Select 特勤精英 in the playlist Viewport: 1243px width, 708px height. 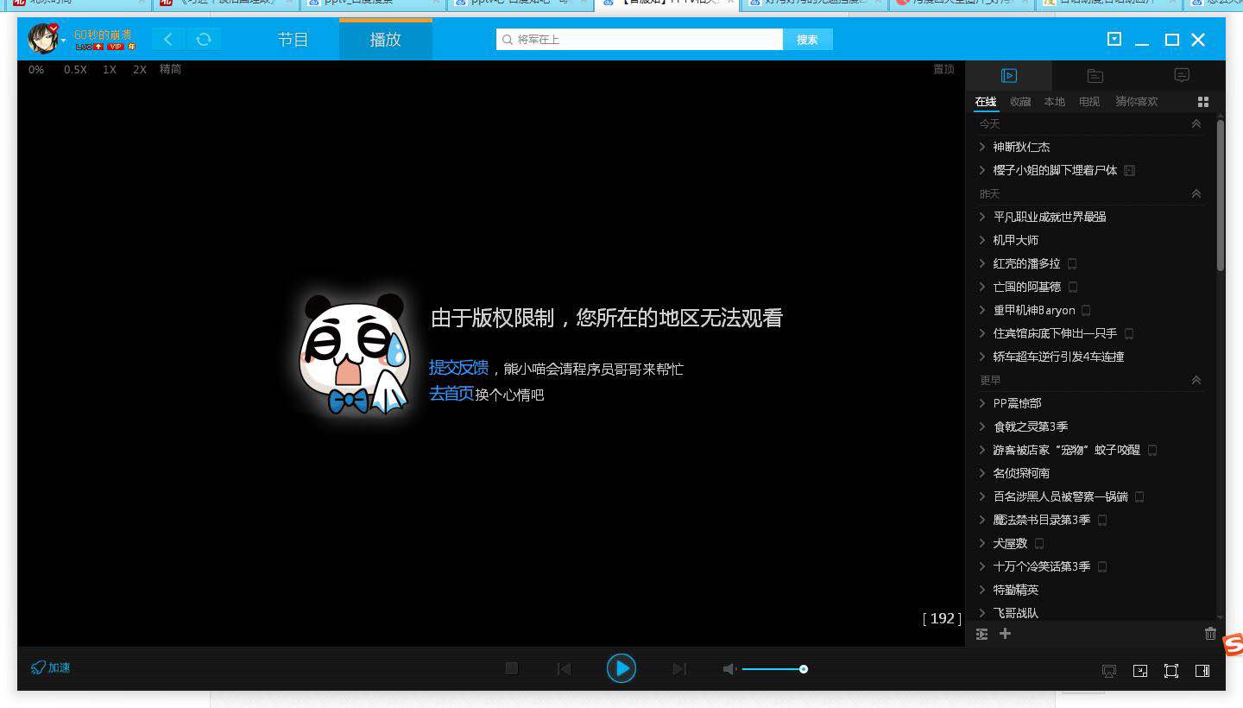click(x=1016, y=590)
